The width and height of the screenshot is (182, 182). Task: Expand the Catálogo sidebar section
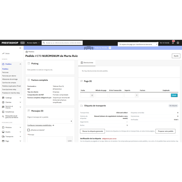coord(20,98)
